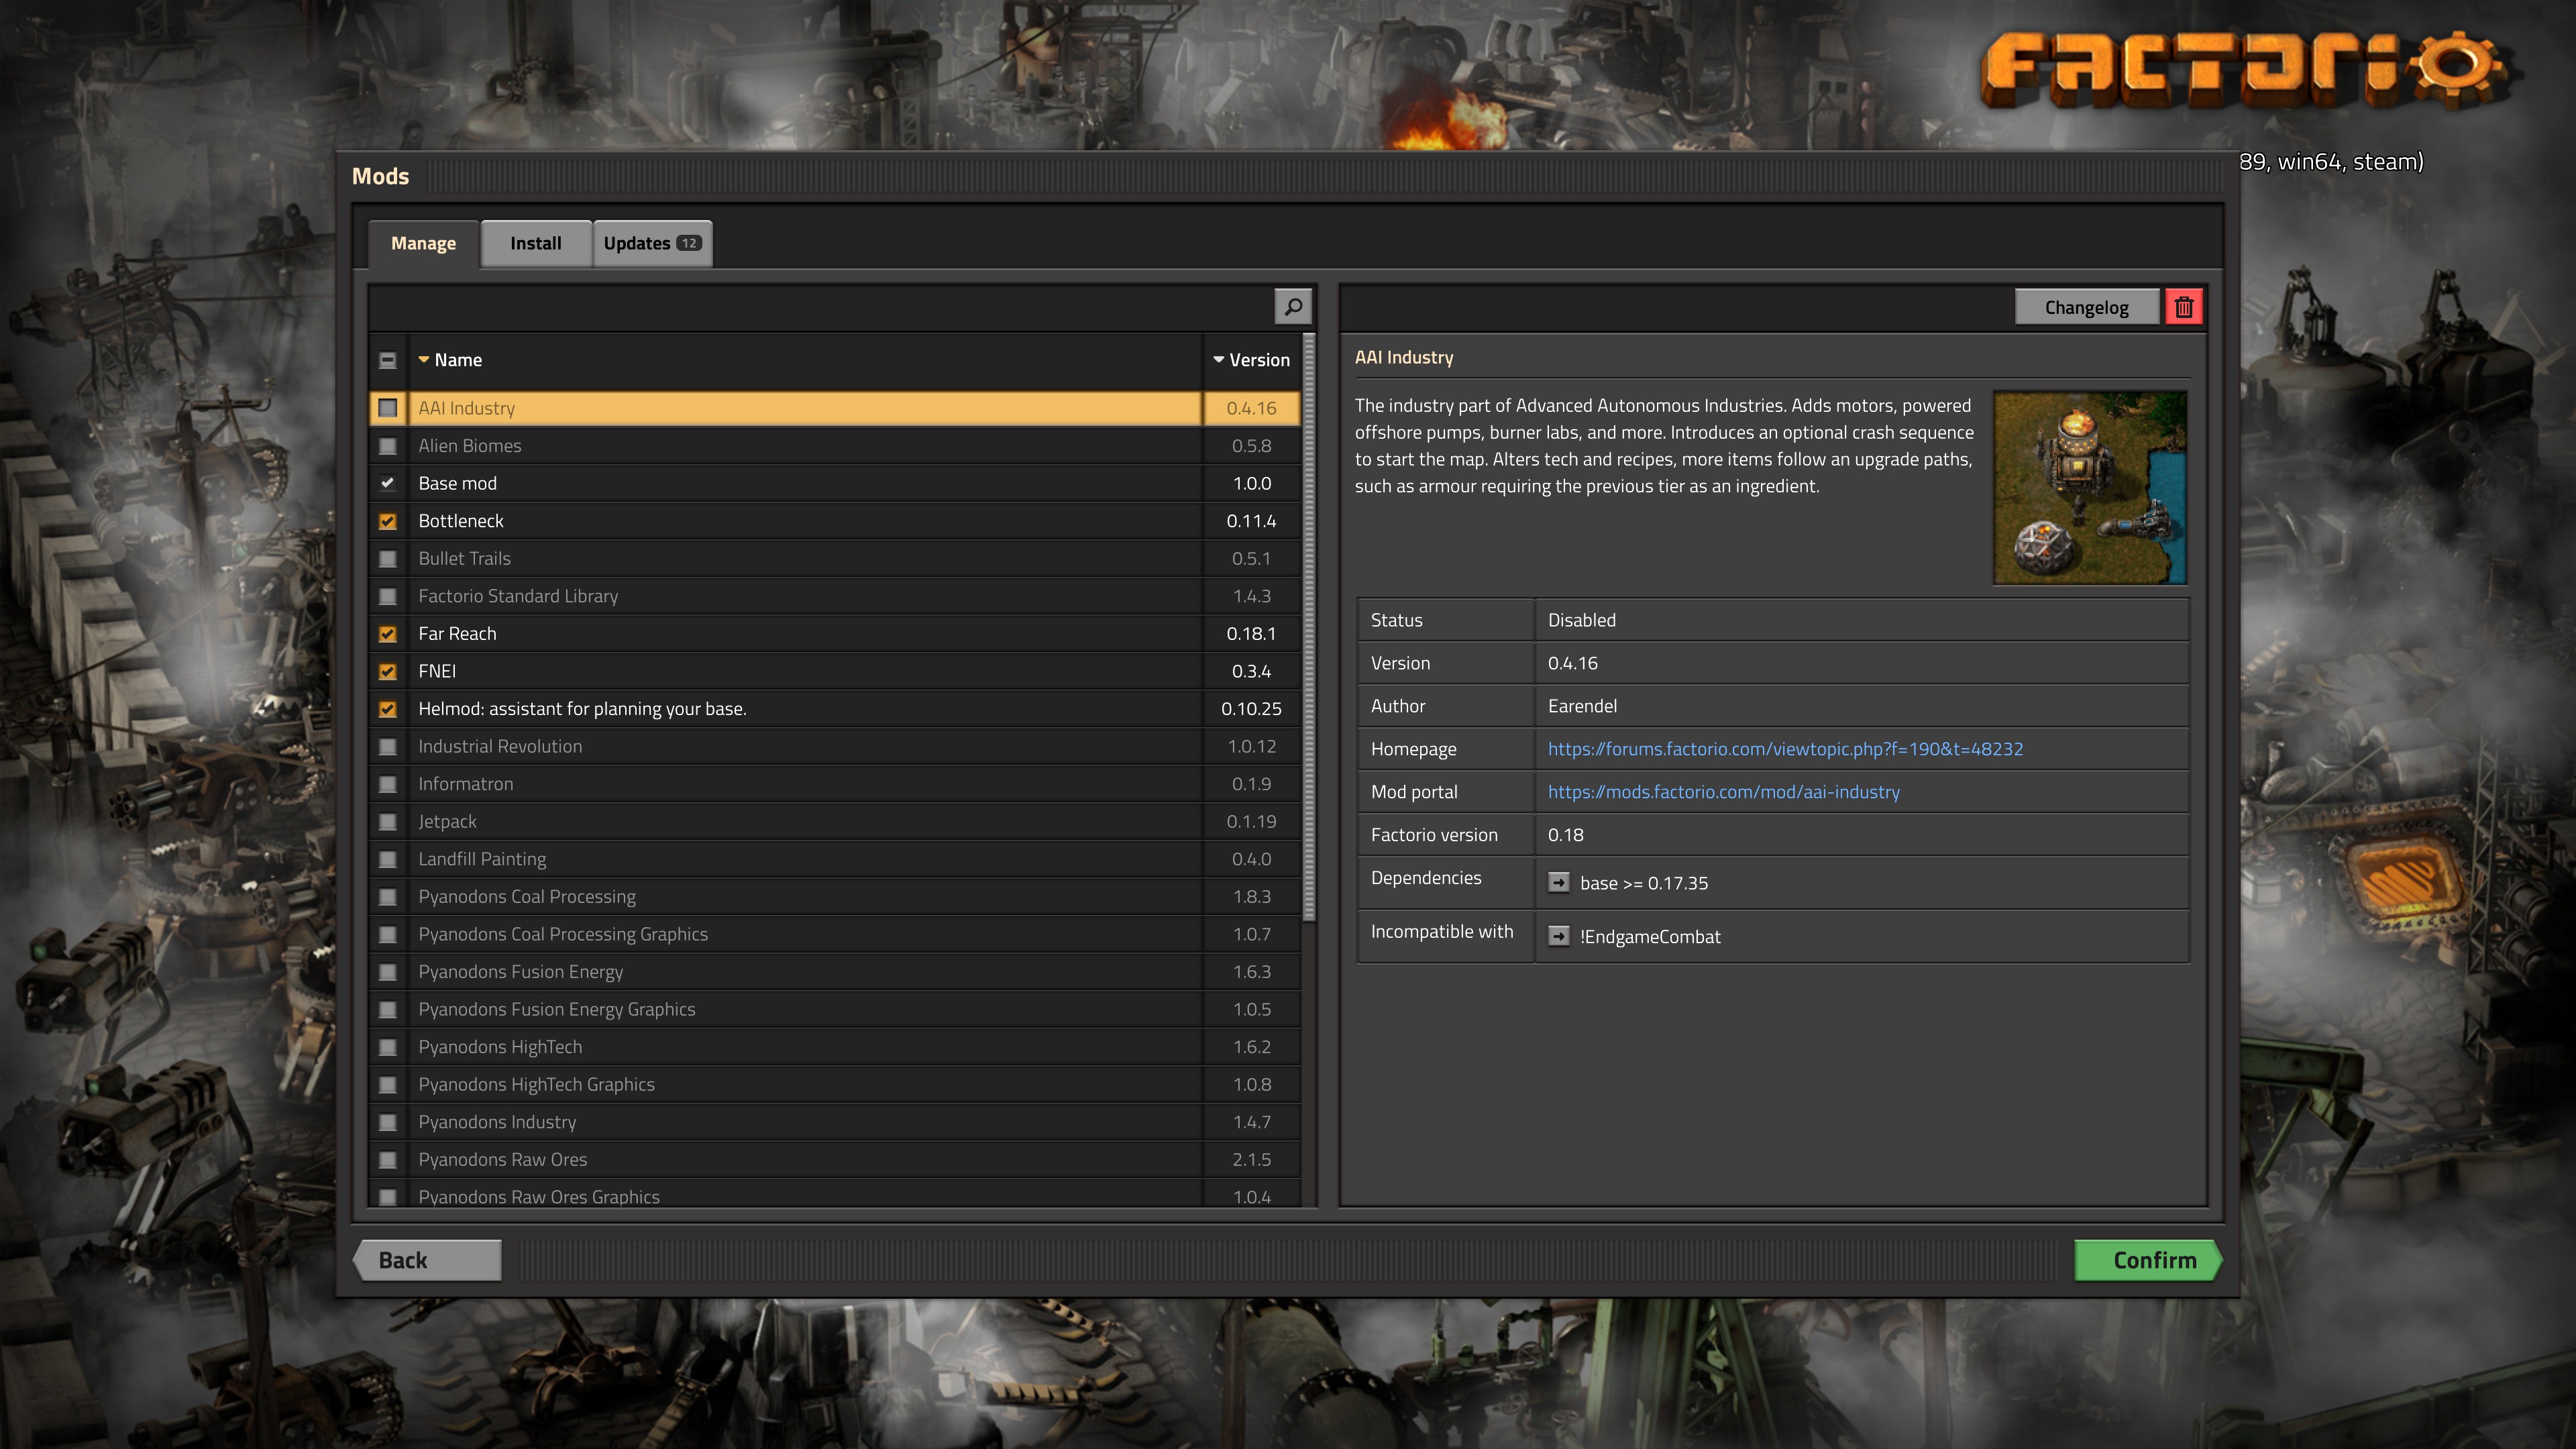Viewport: 2576px width, 1449px height.
Task: Select Pyanodons Coal Processing Graphics row
Action: coord(835,934)
